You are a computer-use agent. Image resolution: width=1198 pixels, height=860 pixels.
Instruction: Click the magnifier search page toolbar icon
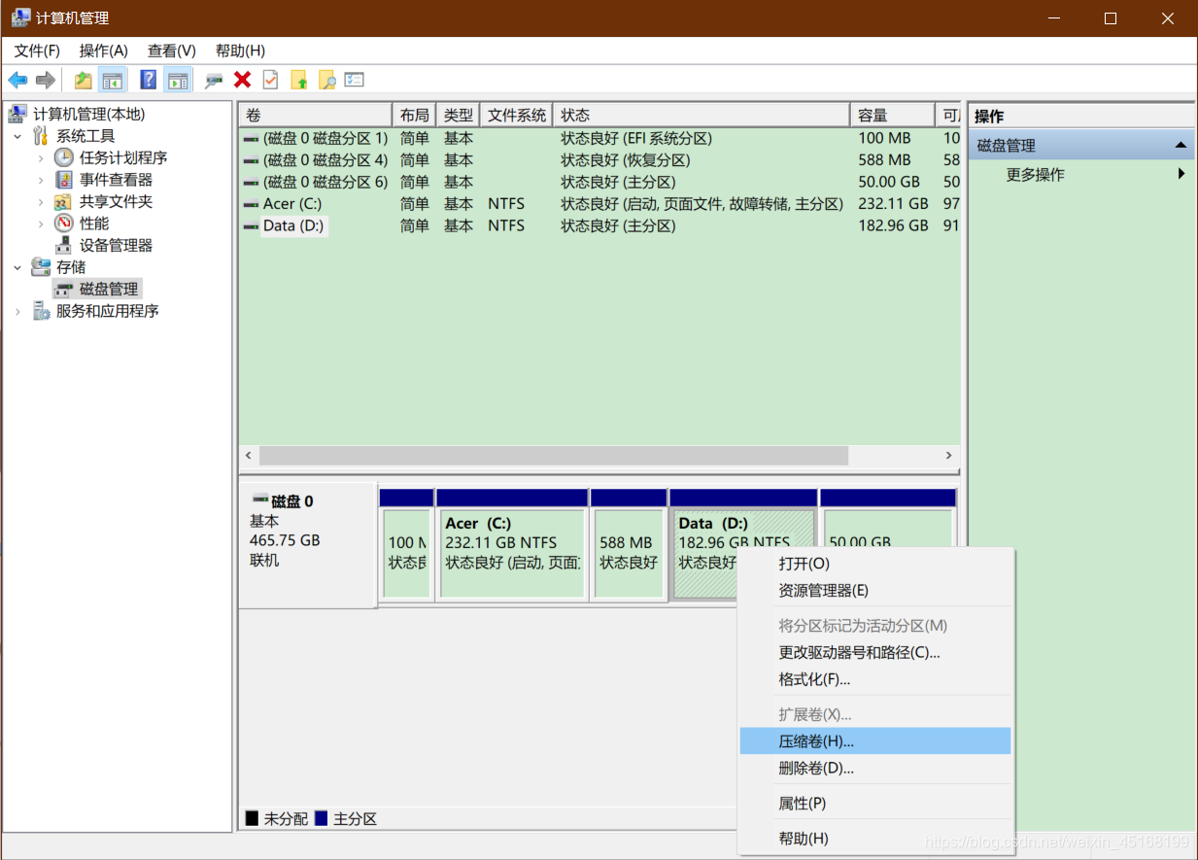coord(326,80)
